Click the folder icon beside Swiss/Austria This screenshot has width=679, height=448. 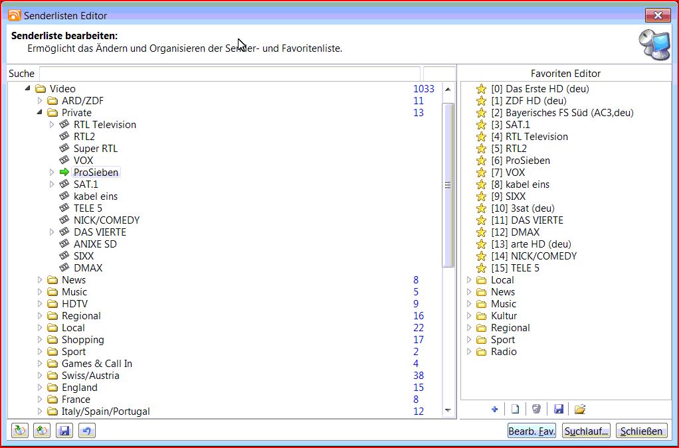tap(52, 376)
